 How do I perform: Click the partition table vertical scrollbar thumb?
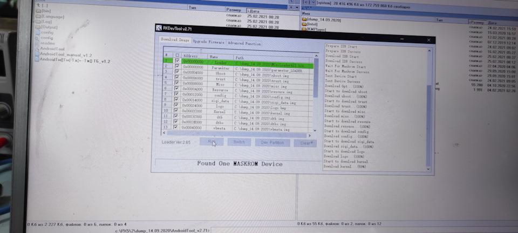(316, 78)
